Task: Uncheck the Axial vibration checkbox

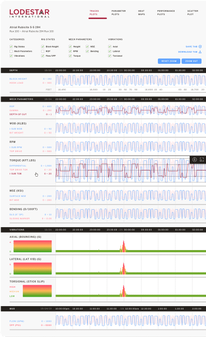Action: 110,47
